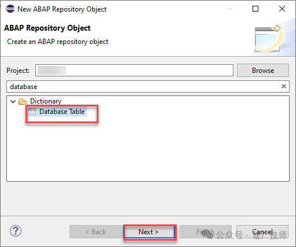Screen dimensions: 296x247
Task: Click the Dictionary folder icon
Action: click(x=23, y=101)
